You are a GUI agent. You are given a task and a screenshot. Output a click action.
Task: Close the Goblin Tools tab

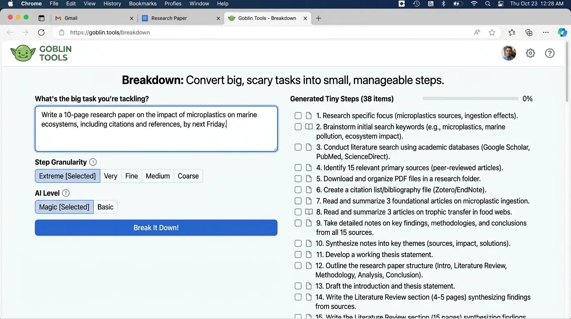click(305, 18)
